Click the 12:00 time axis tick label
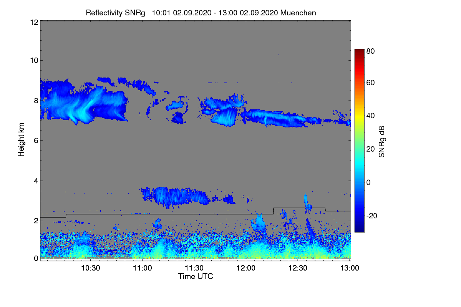The image size is (461, 307). (x=246, y=268)
